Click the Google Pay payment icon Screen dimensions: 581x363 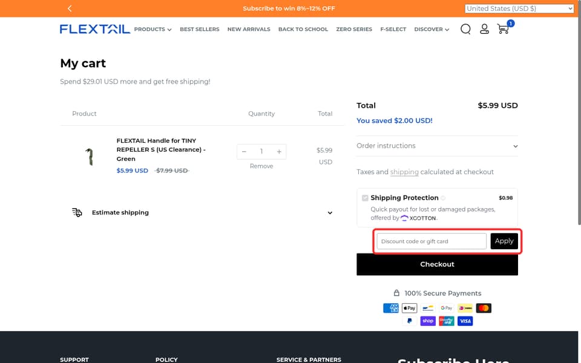(x=447, y=308)
